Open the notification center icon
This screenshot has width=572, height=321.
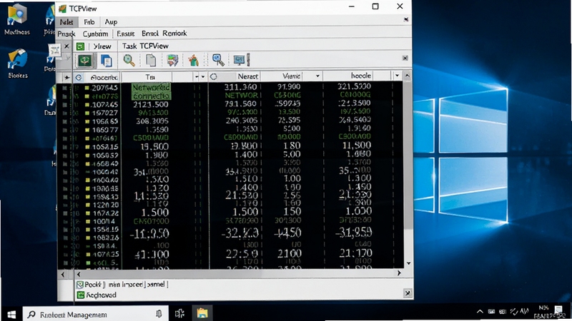pyautogui.click(x=558, y=310)
